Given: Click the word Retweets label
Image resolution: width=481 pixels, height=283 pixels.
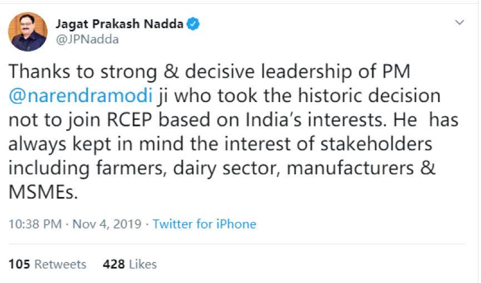Looking at the screenshot, I should click(61, 264).
